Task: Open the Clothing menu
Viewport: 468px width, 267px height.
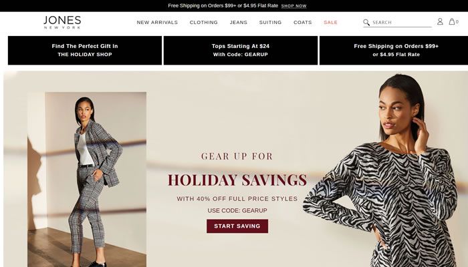Action: [204, 22]
